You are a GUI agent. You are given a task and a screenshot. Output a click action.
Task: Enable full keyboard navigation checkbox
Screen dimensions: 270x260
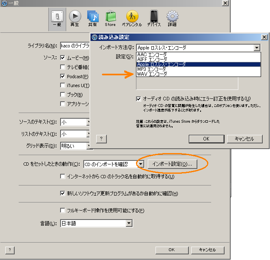[x=63, y=210]
